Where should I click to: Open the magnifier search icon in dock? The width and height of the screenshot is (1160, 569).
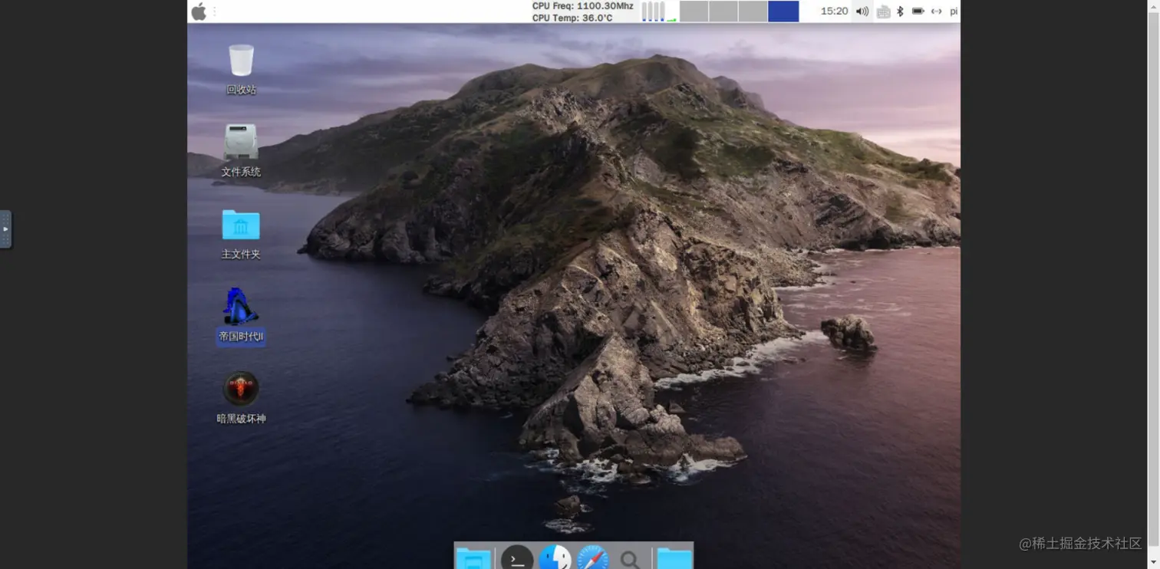click(x=630, y=559)
